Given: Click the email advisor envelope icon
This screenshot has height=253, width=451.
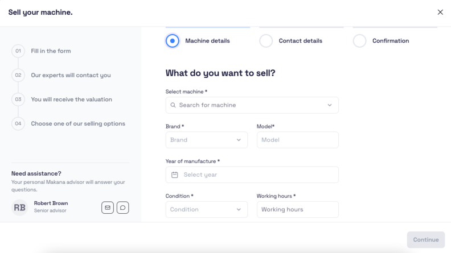Looking at the screenshot, I should pyautogui.click(x=108, y=208).
